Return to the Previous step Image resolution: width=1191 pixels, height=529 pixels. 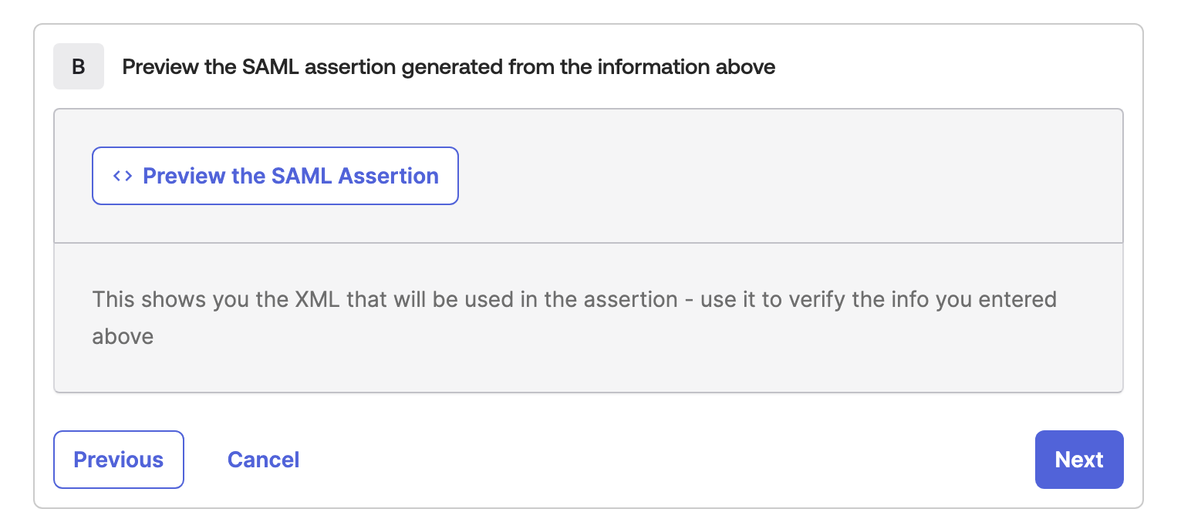coord(119,460)
